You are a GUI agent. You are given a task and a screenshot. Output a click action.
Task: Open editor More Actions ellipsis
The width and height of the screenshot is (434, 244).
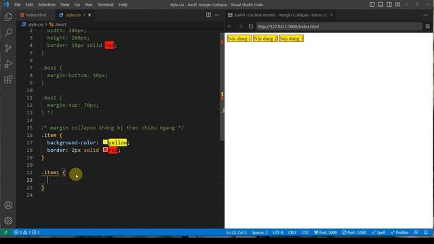tap(217, 15)
